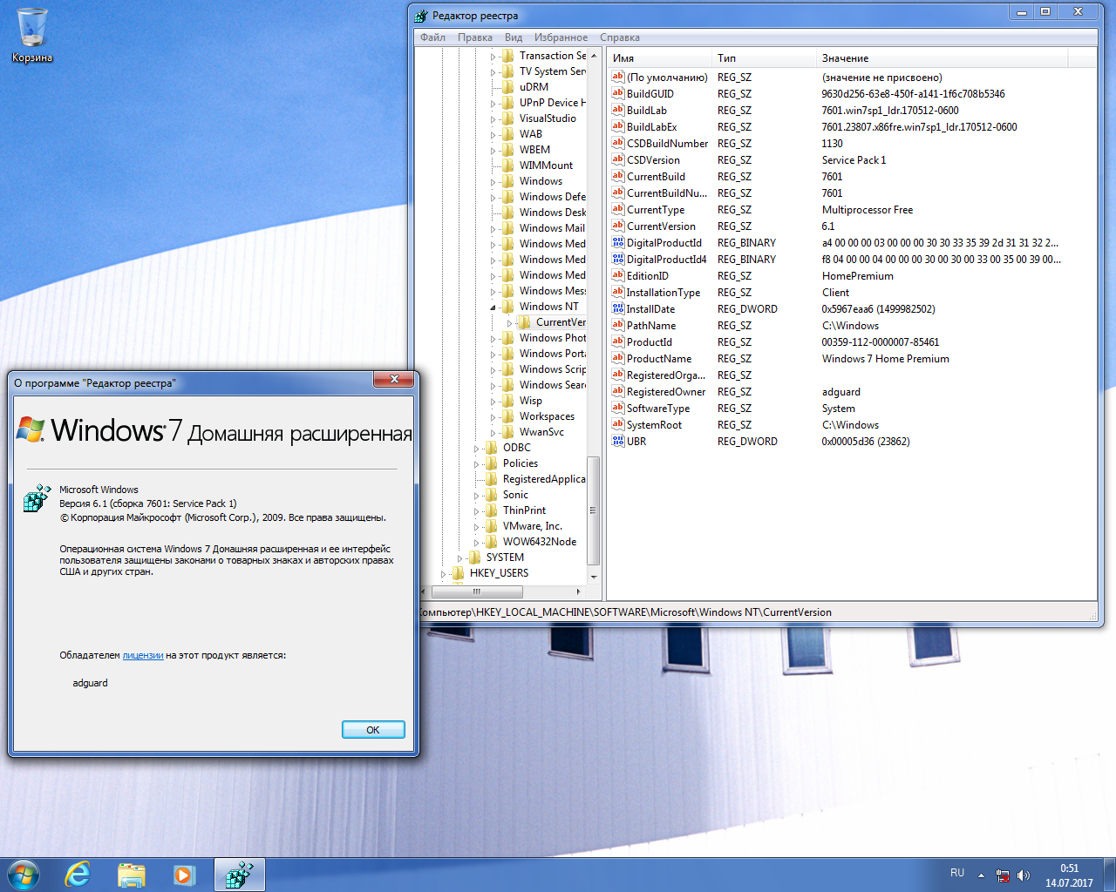Click the BuildGUID string value icon
This screenshot has width=1116, height=892.
click(618, 93)
